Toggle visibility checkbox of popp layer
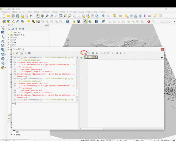This screenshot has width=176, height=141. 11,135
